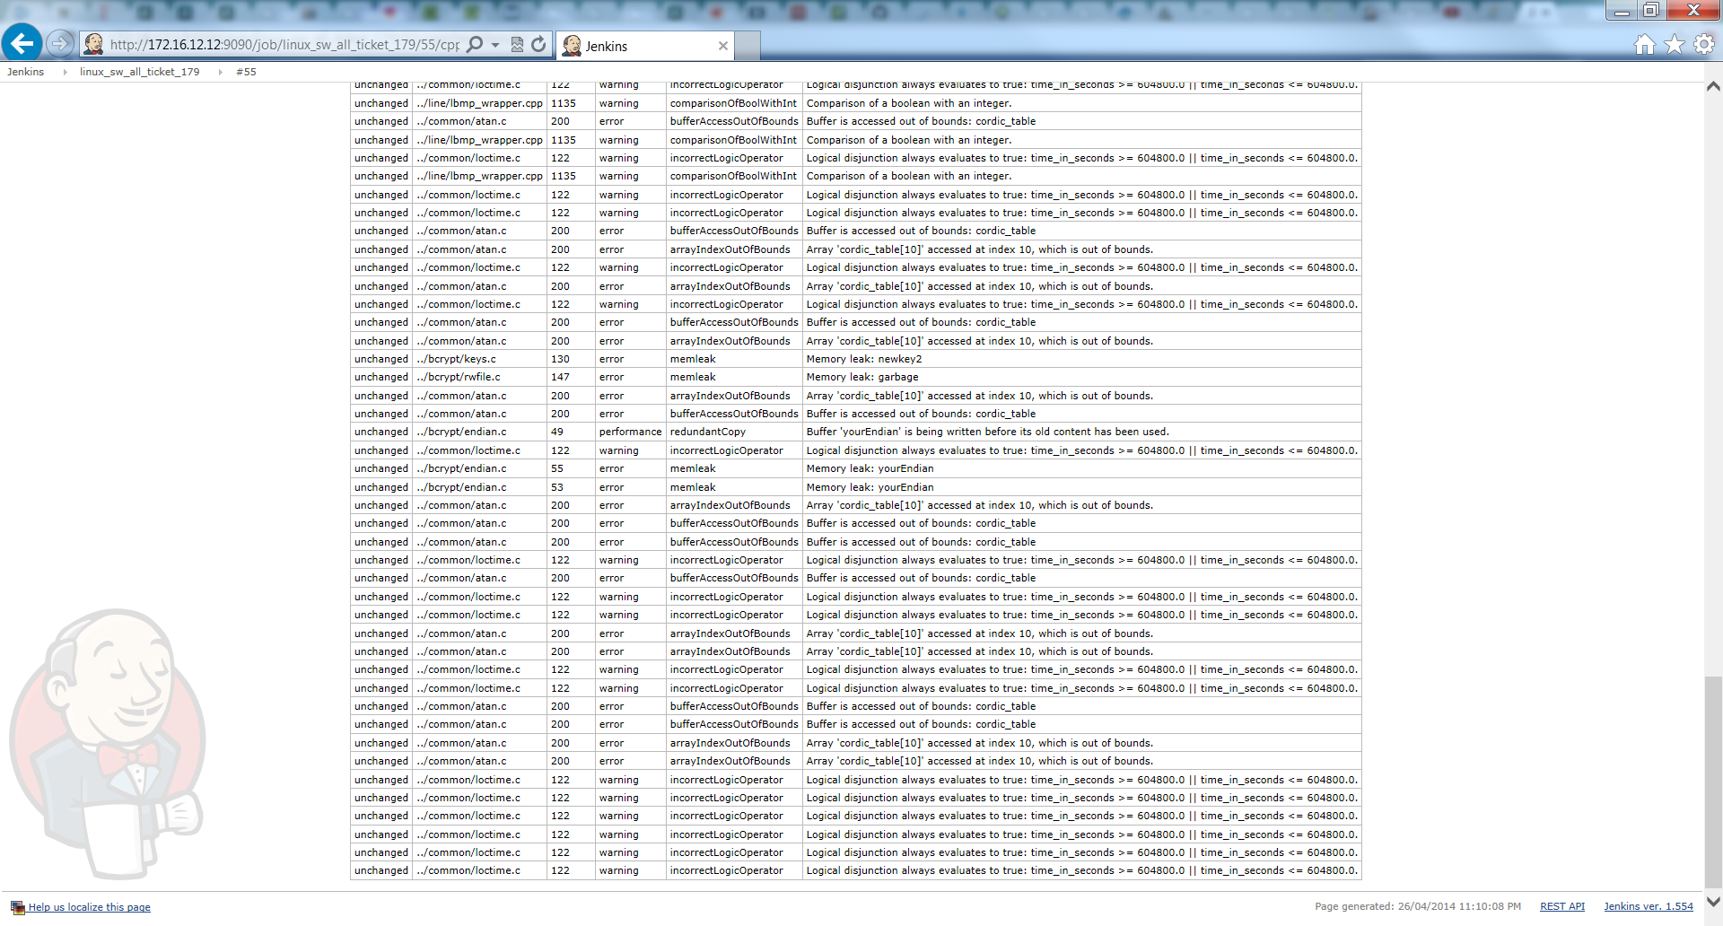Expand the breadcrumb arrow after linux_sw_all_ticket_179
The width and height of the screenshot is (1723, 926).
(x=221, y=72)
